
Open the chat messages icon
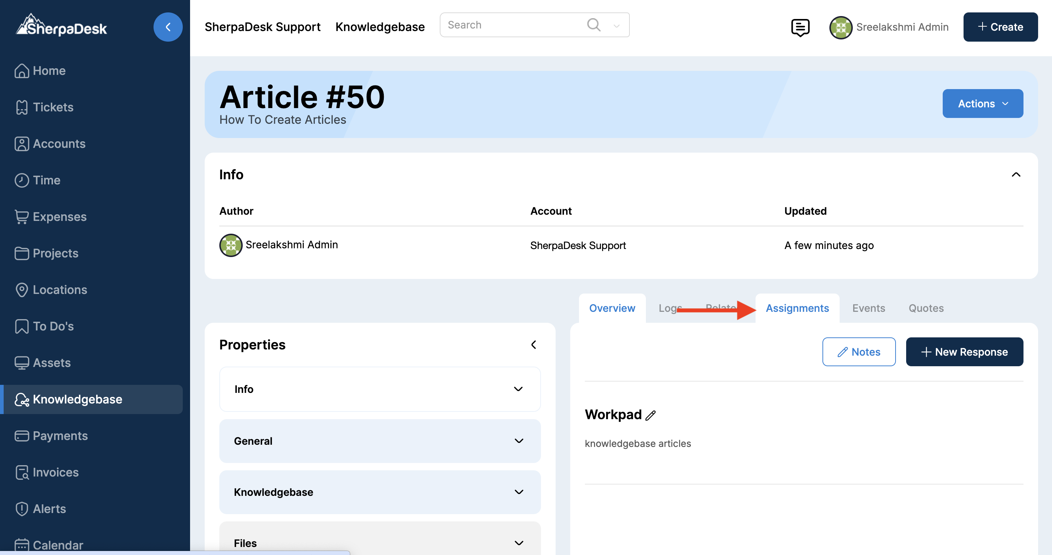click(x=800, y=27)
